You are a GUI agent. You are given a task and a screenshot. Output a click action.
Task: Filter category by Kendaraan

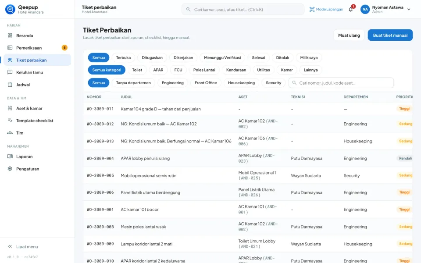coord(236,70)
